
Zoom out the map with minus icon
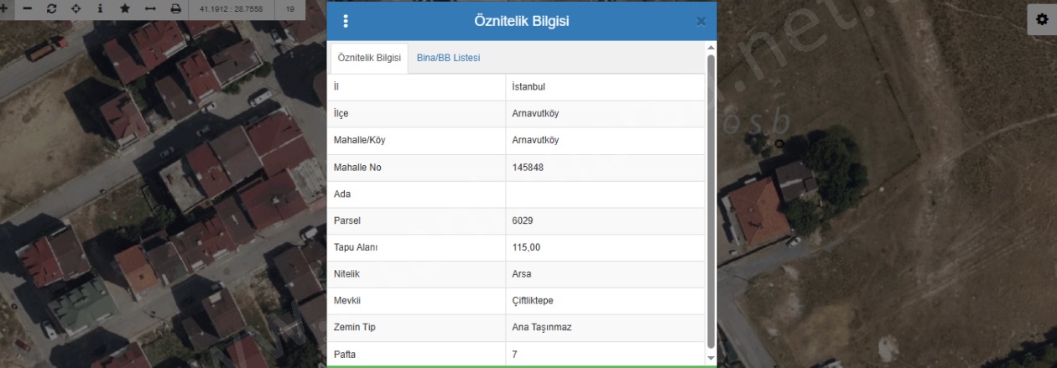[28, 8]
